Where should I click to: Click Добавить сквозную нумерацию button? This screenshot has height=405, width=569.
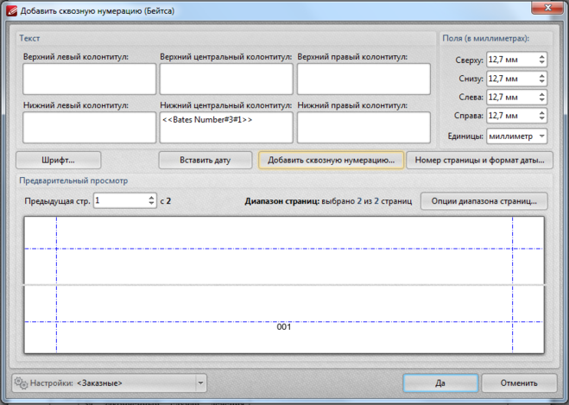pos(331,160)
